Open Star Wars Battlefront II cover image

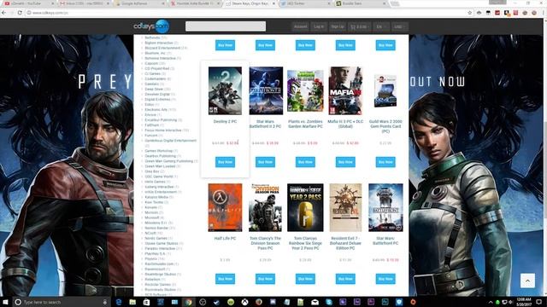266,91
